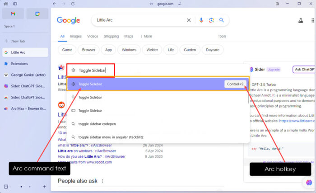
Task: Open the littlearc website link in Sider
Action: point(297,121)
